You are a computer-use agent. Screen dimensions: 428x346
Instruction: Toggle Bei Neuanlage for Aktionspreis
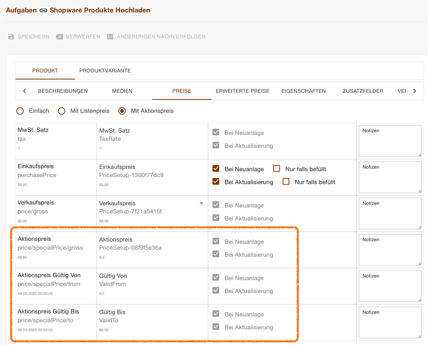[216, 241]
